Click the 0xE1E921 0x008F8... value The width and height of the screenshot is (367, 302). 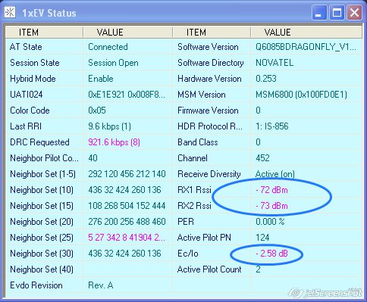point(127,95)
